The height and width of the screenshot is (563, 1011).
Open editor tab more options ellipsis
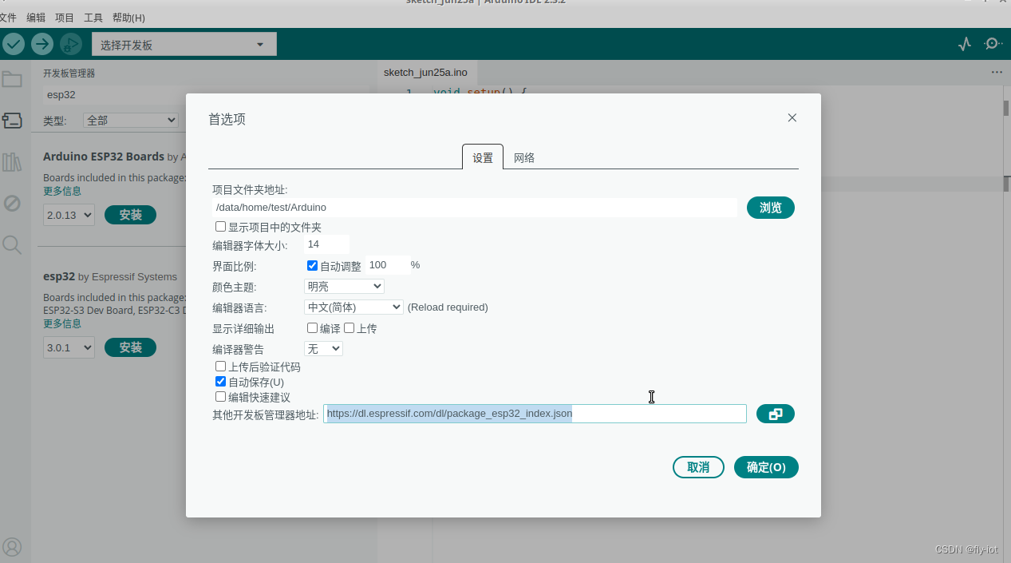coord(997,72)
